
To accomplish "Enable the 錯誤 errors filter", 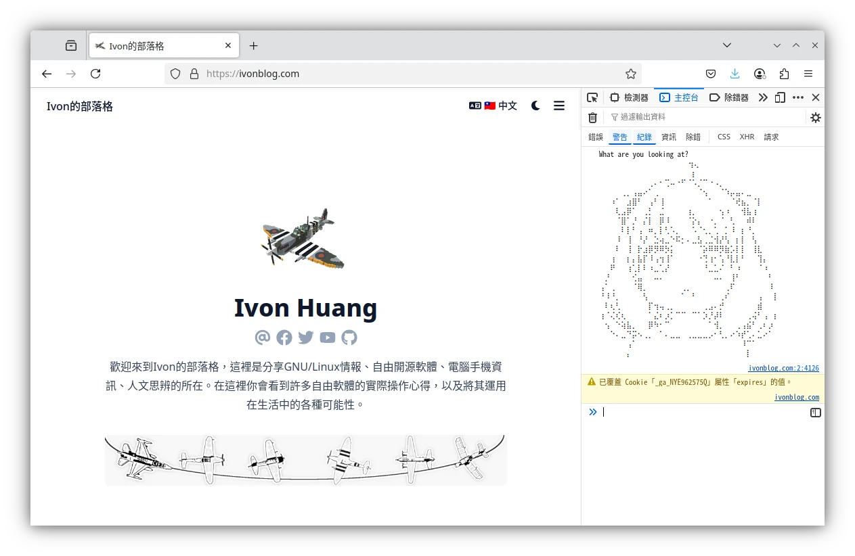I will [x=596, y=137].
